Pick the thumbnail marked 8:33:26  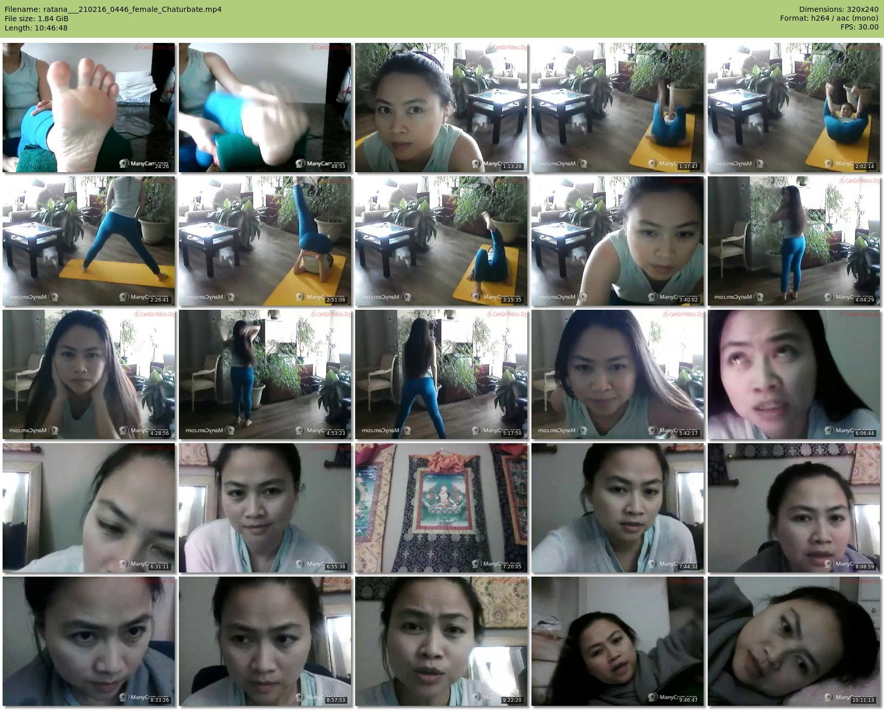coord(88,641)
